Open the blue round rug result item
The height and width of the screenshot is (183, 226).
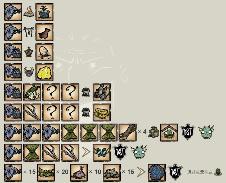coord(157,172)
